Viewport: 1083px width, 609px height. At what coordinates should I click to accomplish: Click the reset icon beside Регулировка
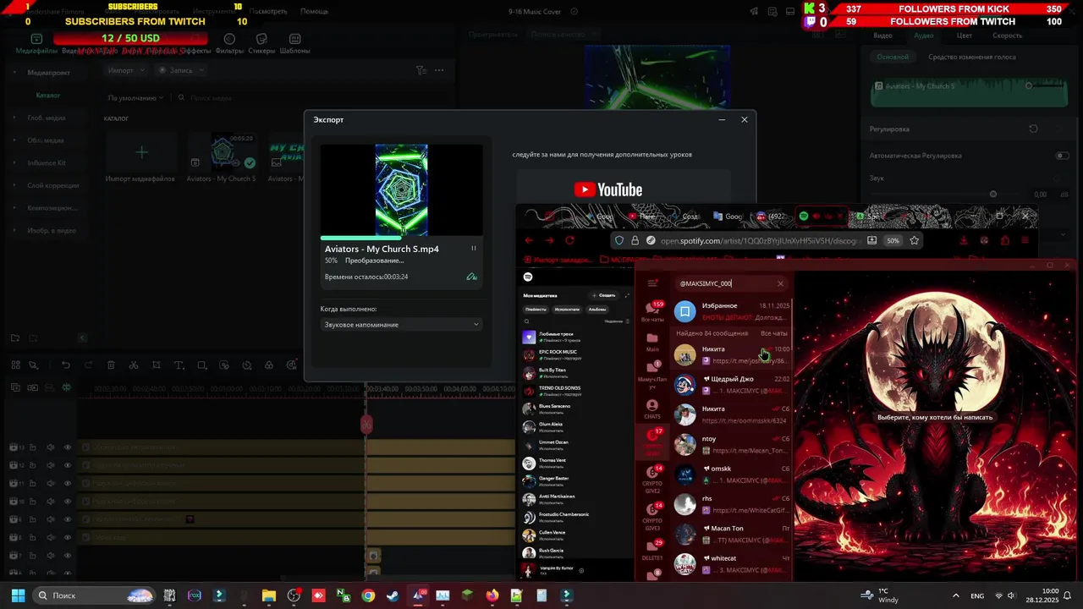point(1033,129)
